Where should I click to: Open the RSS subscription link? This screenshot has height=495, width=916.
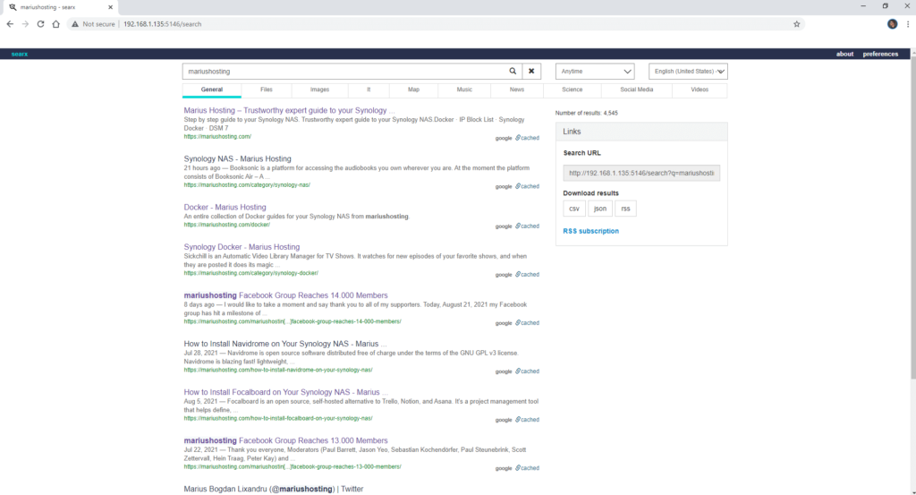(x=590, y=231)
